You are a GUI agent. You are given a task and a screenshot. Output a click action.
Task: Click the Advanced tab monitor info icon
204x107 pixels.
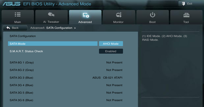pyautogui.click(x=86, y=15)
